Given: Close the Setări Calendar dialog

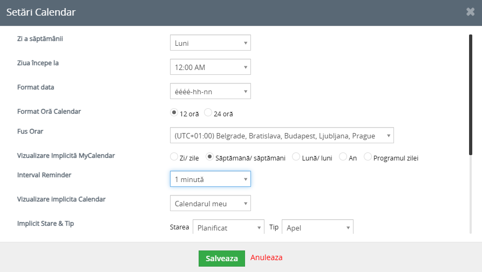Looking at the screenshot, I should (470, 12).
